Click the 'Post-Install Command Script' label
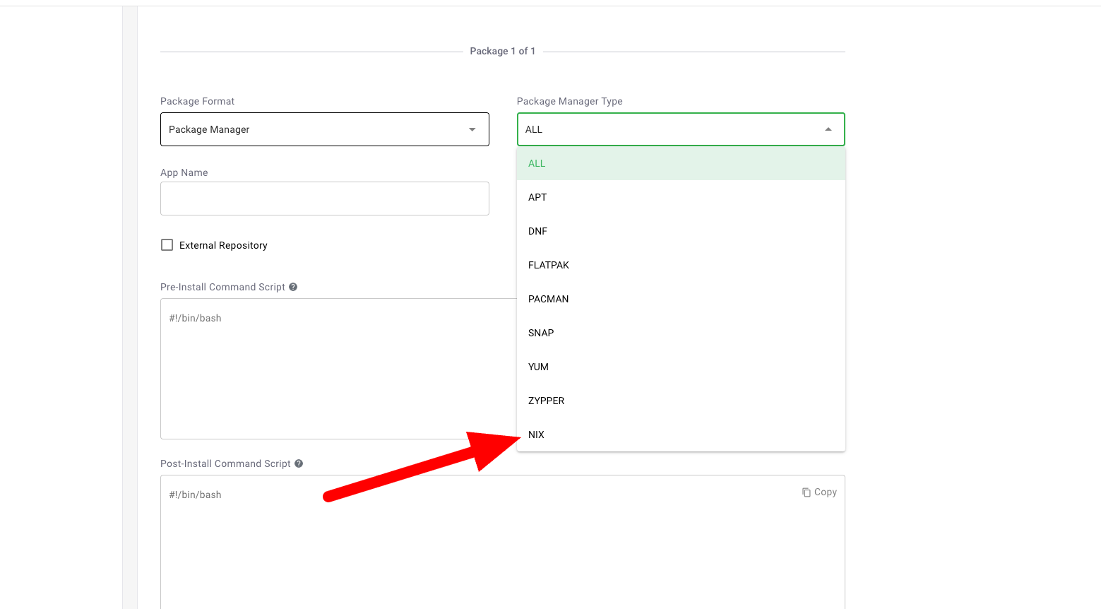1101x609 pixels. (x=225, y=463)
